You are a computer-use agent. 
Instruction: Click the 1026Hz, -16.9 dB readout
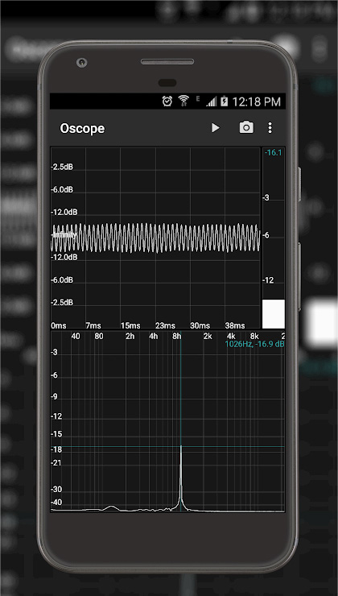pyautogui.click(x=254, y=345)
